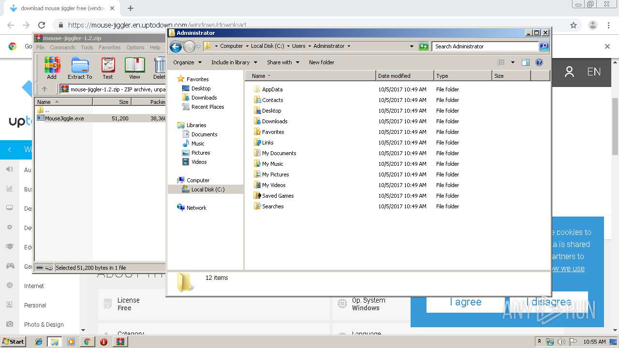Image resolution: width=619 pixels, height=348 pixels.
Task: Open the Favorites menu in WinRAR
Action: point(110,47)
